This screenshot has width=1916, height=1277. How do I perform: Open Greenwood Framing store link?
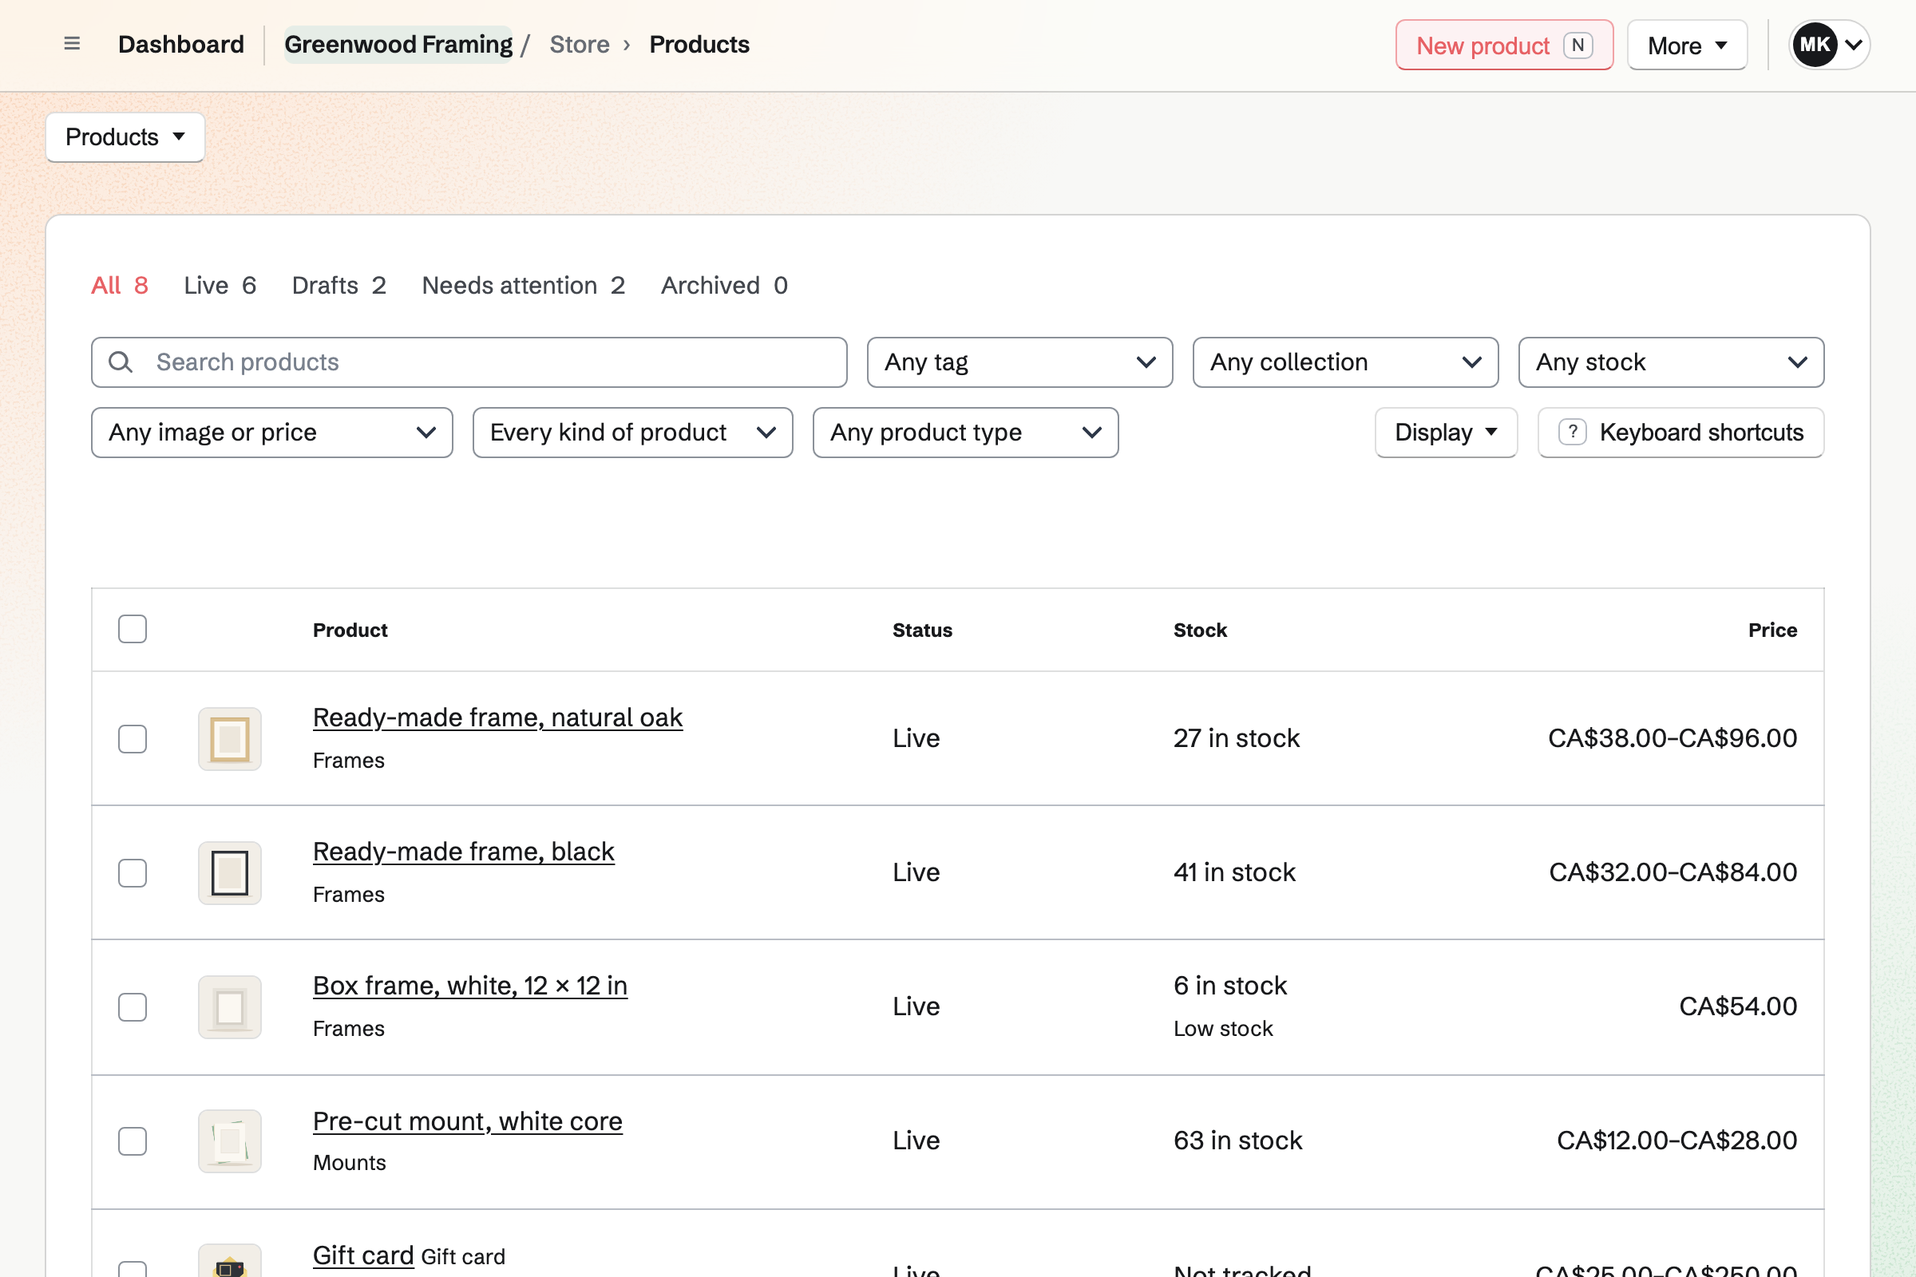coord(398,44)
